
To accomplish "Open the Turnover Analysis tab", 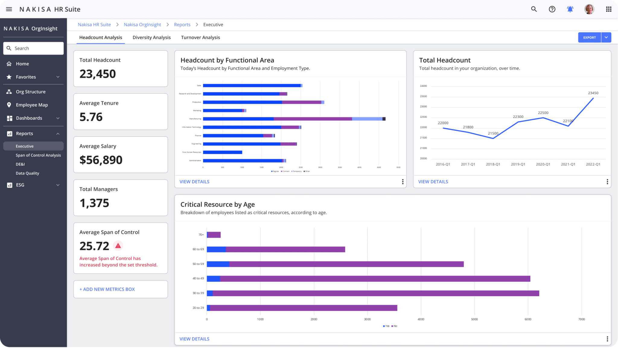I will [x=200, y=37].
